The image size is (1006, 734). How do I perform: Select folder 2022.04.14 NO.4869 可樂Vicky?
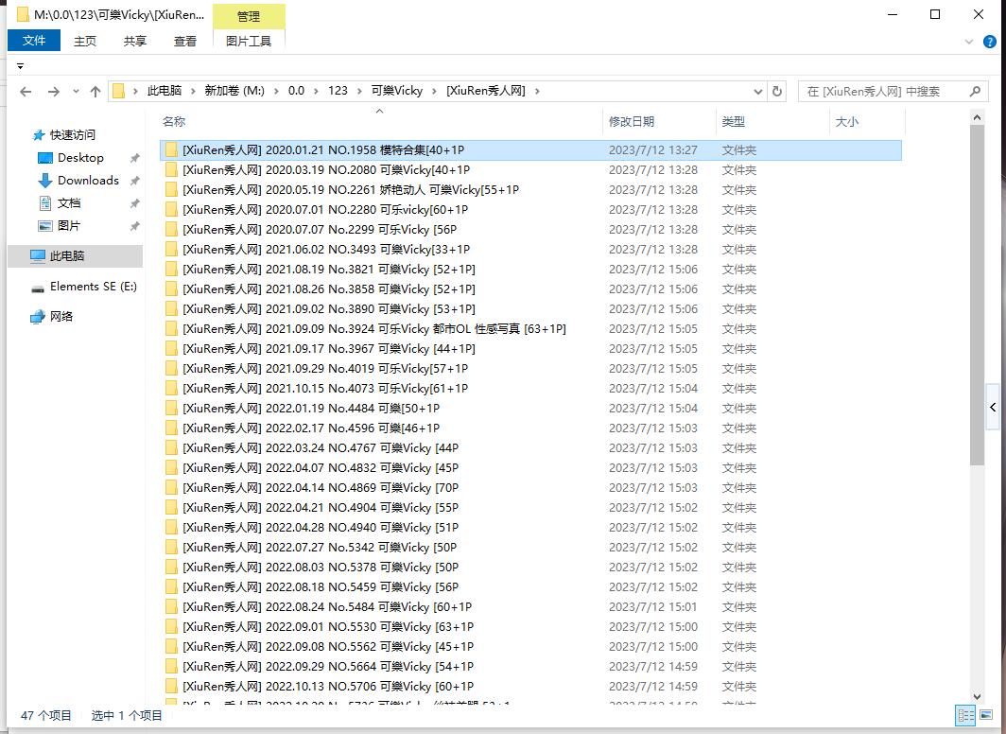[530, 488]
